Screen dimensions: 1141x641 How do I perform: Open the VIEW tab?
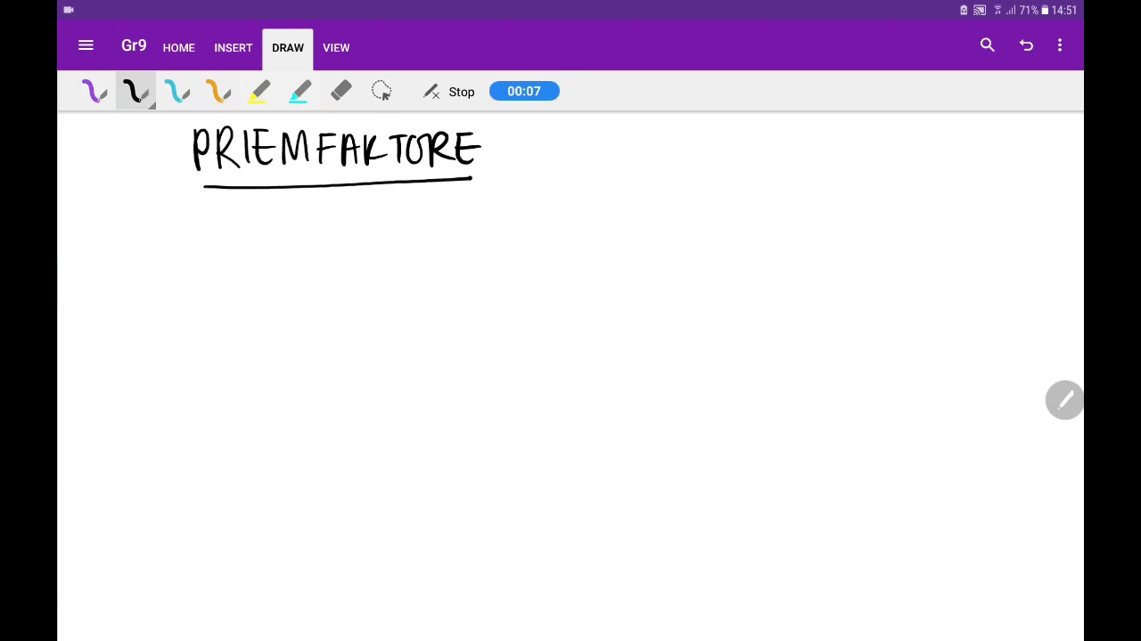pos(336,48)
